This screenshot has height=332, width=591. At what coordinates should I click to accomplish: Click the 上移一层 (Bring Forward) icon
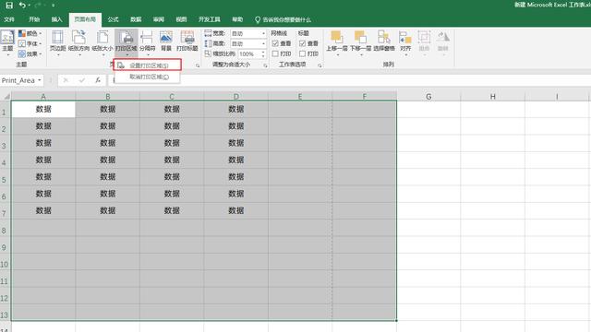pyautogui.click(x=336, y=37)
